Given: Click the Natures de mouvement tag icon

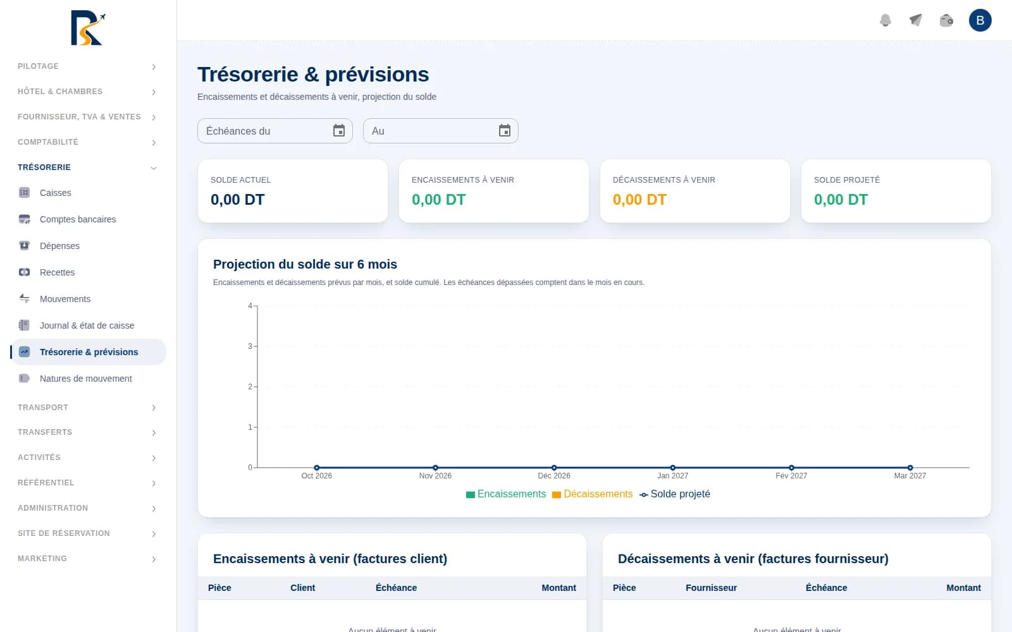Looking at the screenshot, I should pyautogui.click(x=25, y=379).
